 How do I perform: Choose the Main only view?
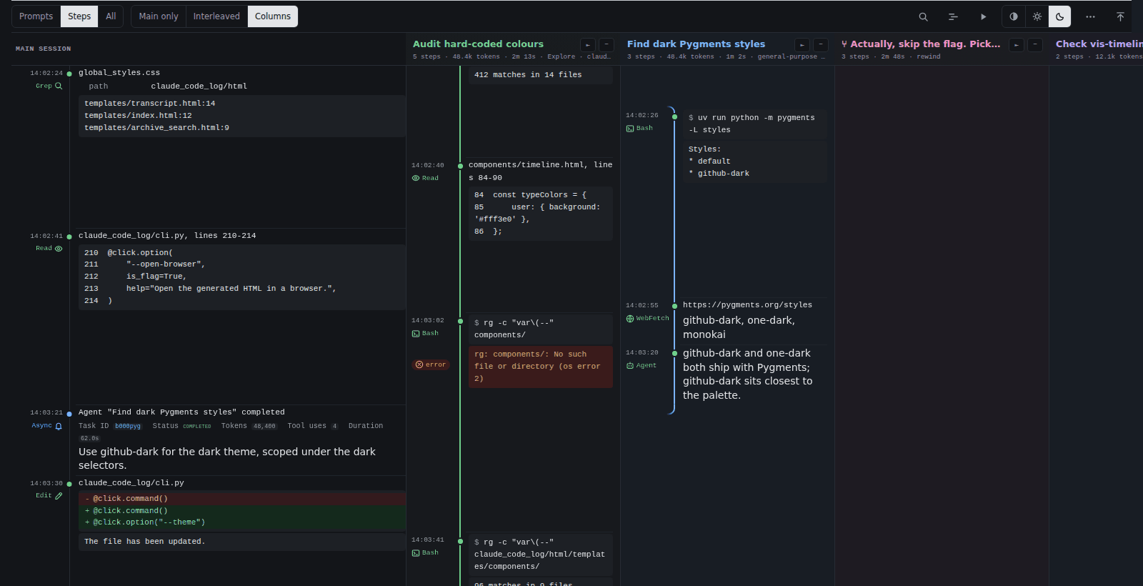pos(159,16)
